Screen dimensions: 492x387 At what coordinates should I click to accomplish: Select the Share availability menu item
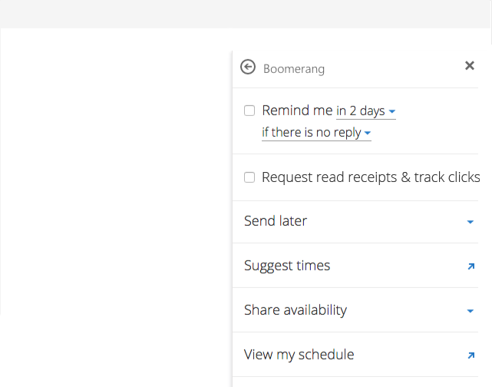coord(355,310)
